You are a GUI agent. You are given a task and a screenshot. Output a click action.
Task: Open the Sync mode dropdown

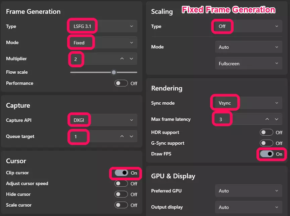(248, 103)
